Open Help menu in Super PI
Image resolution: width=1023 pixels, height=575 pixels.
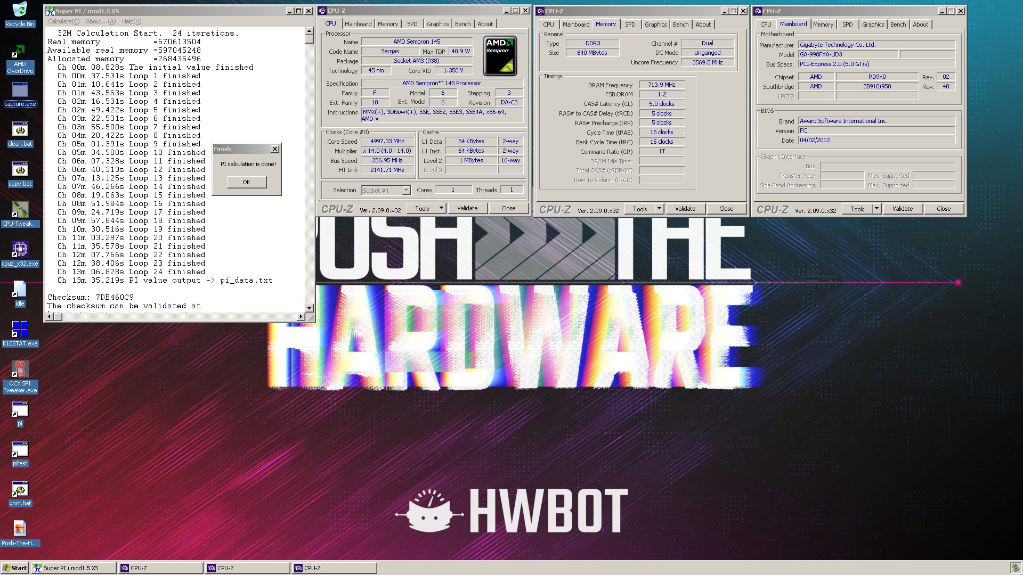[x=132, y=21]
